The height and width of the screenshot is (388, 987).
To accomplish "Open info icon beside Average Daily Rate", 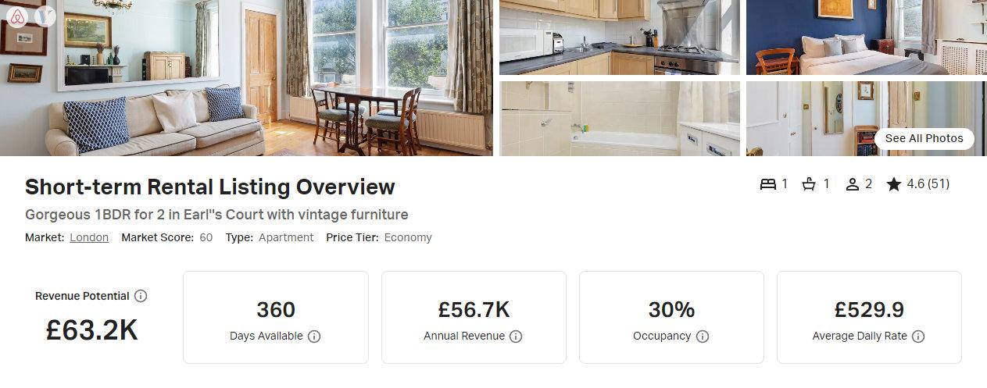I will point(918,336).
